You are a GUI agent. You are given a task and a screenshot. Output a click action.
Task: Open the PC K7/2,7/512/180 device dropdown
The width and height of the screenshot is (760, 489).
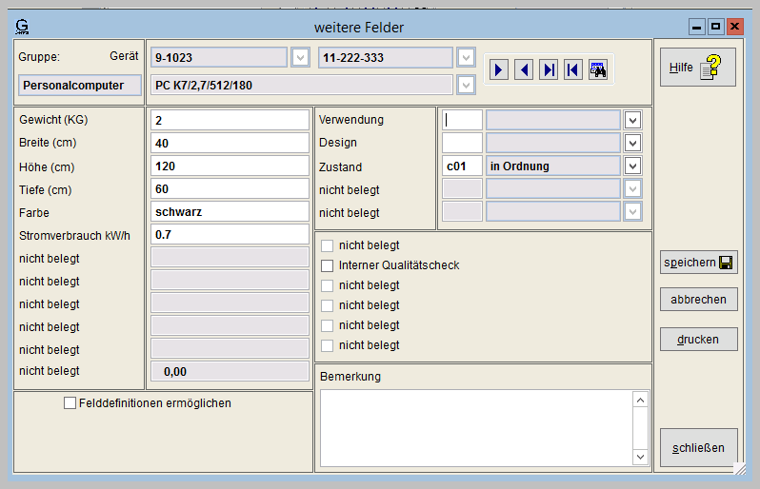[466, 86]
